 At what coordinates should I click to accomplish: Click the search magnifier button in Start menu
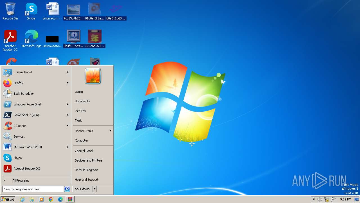[x=67, y=189]
